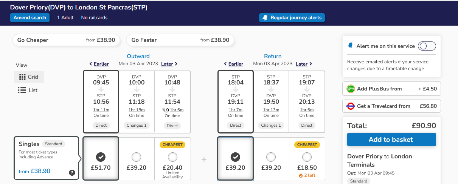Click the bell icon beside Alert me
Screen dimensions: 458x184
[350, 46]
